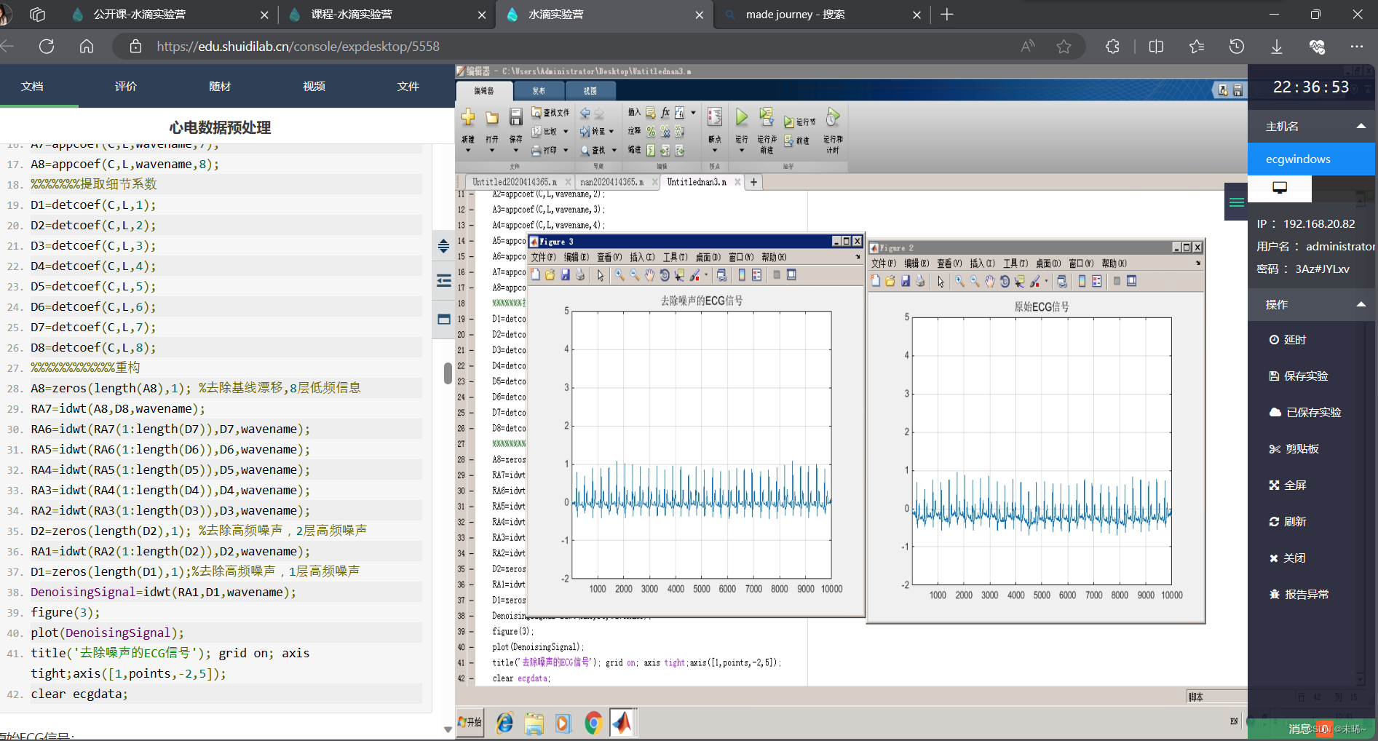Image resolution: width=1378 pixels, height=741 pixels.
Task: Click the print icon in Figure 3 toolbar
Action: (x=580, y=275)
